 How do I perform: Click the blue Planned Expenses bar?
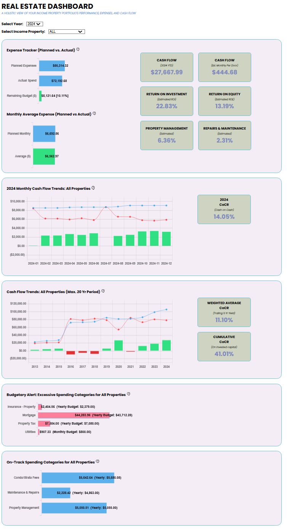[53, 66]
